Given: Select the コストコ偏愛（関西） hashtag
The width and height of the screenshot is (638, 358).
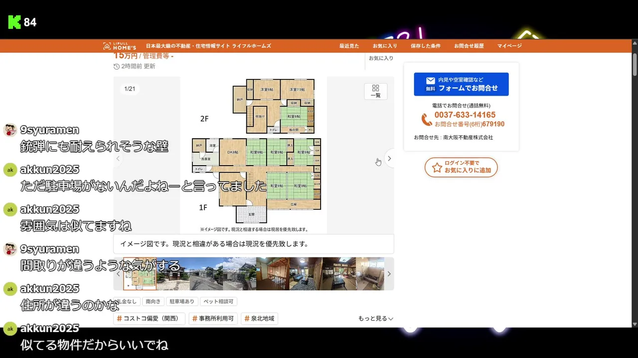Looking at the screenshot, I should pyautogui.click(x=150, y=319).
